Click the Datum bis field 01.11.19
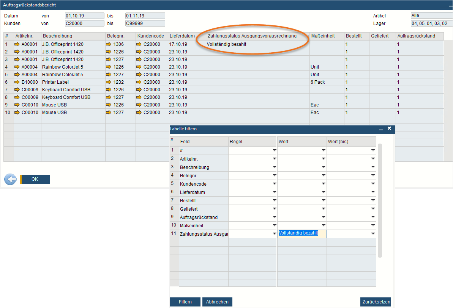Screen dimensions: 453x308 pos(145,16)
